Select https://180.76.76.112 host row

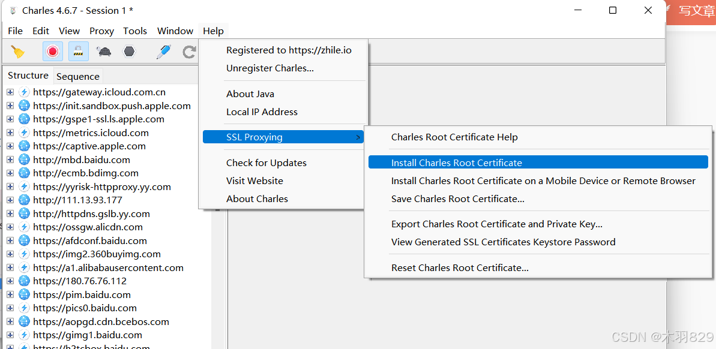(80, 281)
